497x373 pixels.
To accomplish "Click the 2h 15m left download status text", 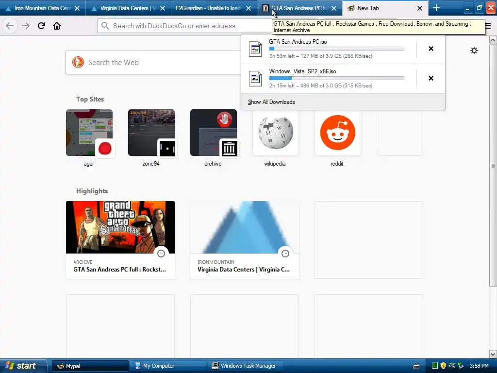I will point(320,85).
